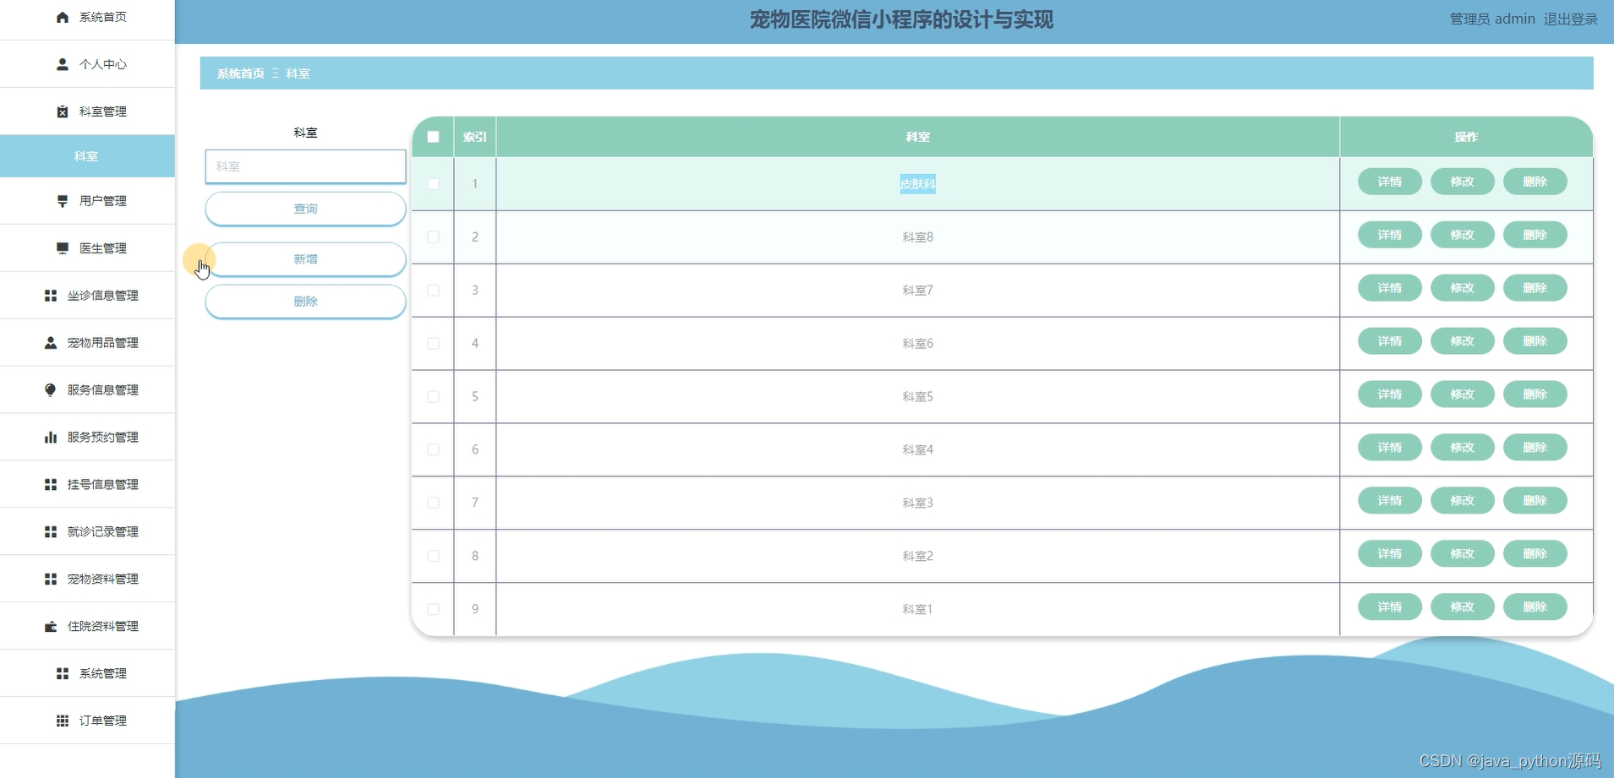This screenshot has width=1614, height=778.
Task: Click the grid icon beside 系统管理
Action: pos(63,674)
